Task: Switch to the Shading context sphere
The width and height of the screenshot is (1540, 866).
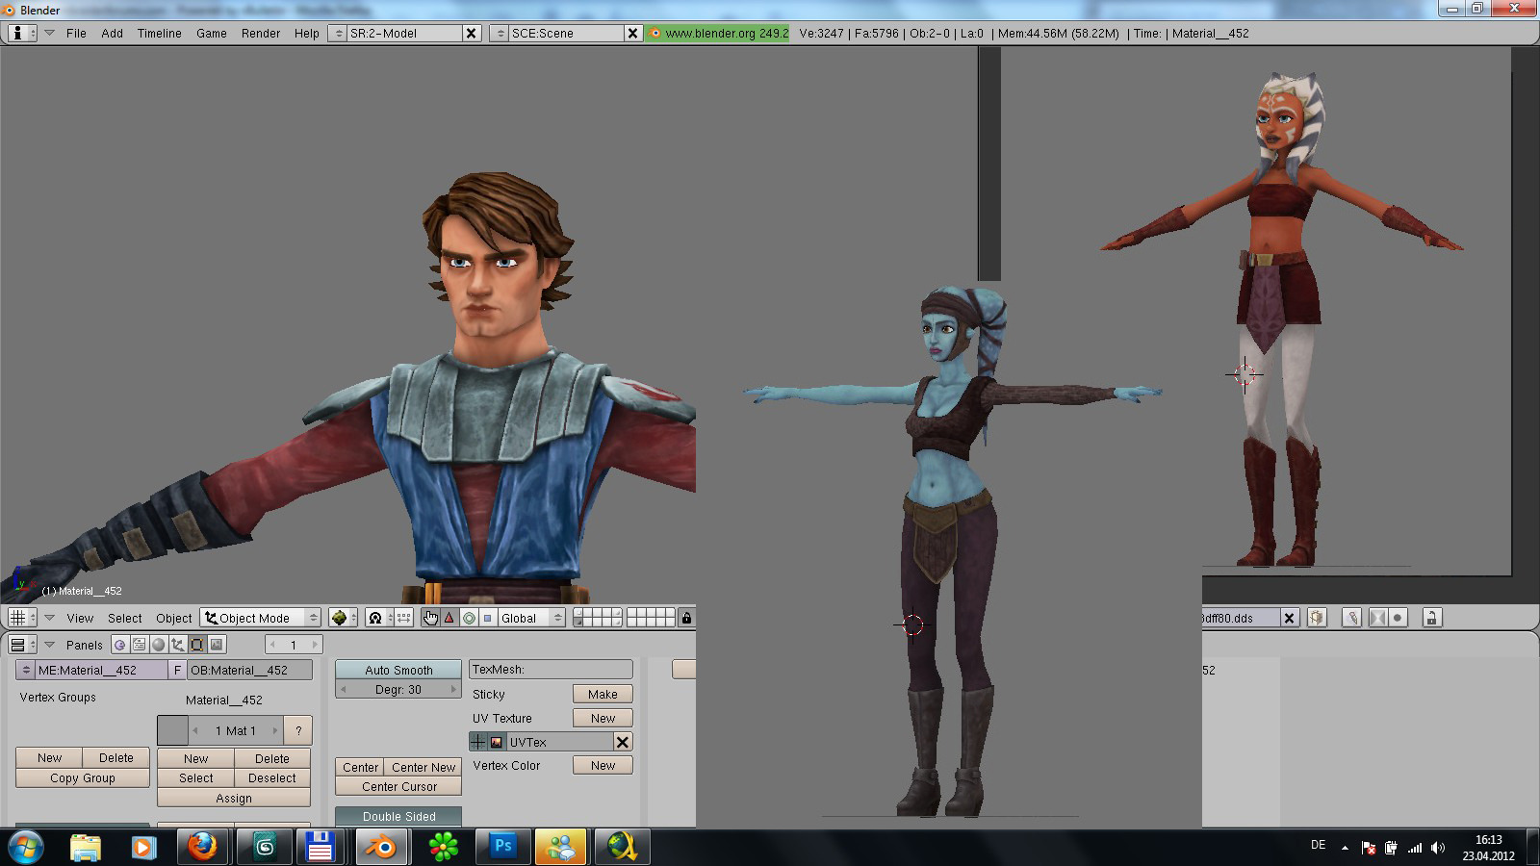Action: coord(158,645)
